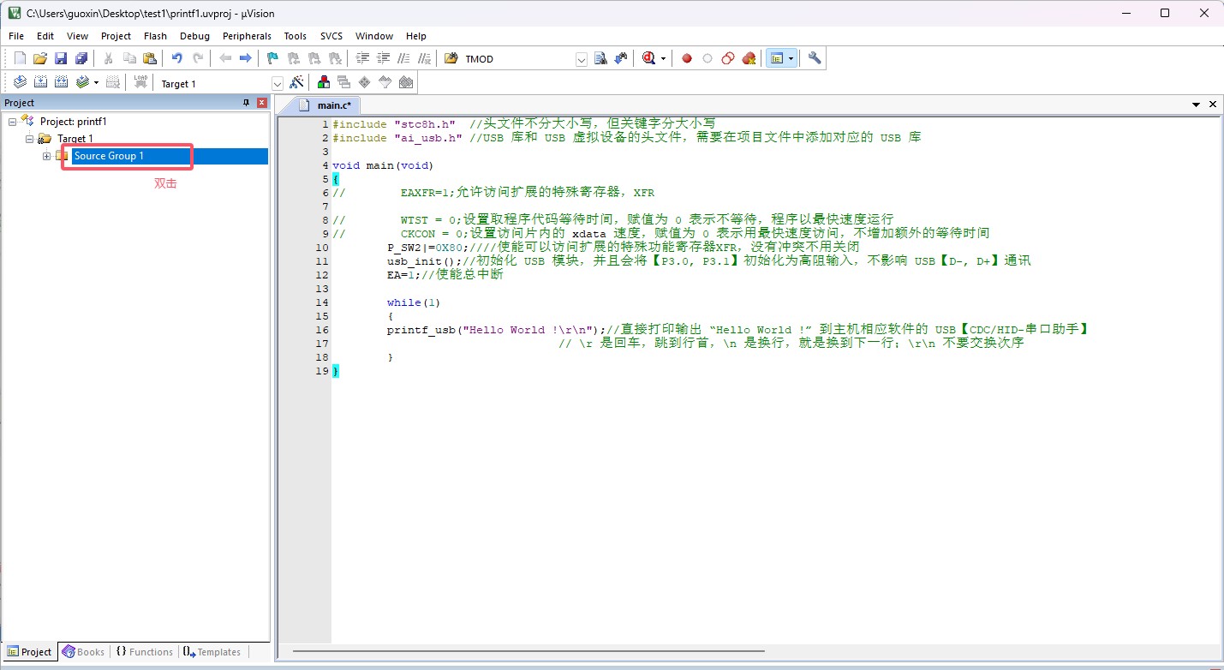
Task: Unindent the selected lines with the Unindent icon
Action: [383, 58]
